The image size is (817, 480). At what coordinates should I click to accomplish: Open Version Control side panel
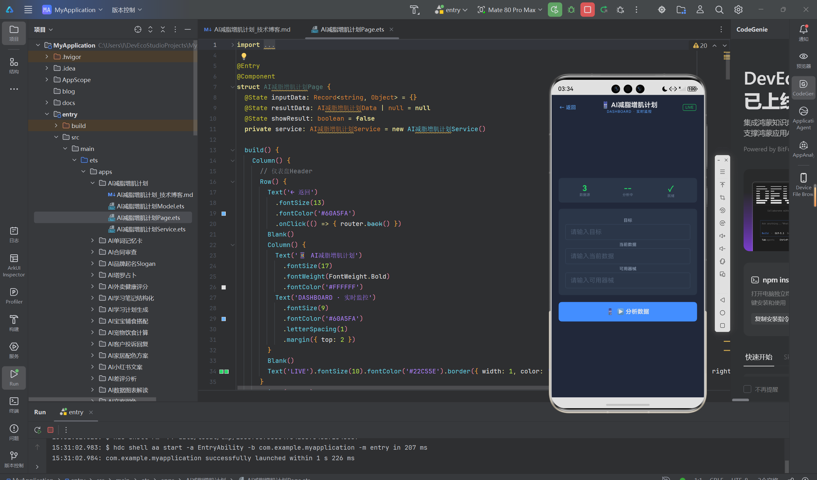14,460
